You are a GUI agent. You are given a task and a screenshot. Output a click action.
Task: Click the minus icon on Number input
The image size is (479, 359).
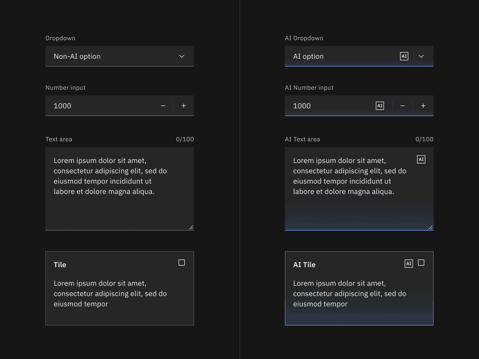(163, 106)
